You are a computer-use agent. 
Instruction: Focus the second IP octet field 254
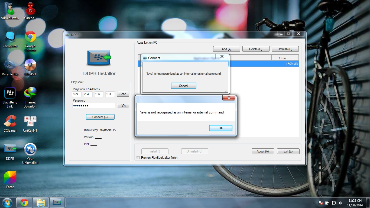pyautogui.click(x=88, y=94)
